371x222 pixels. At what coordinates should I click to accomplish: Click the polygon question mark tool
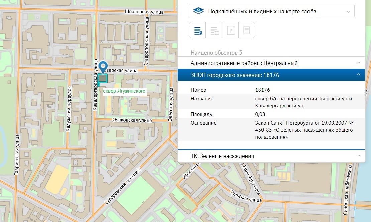(231, 30)
